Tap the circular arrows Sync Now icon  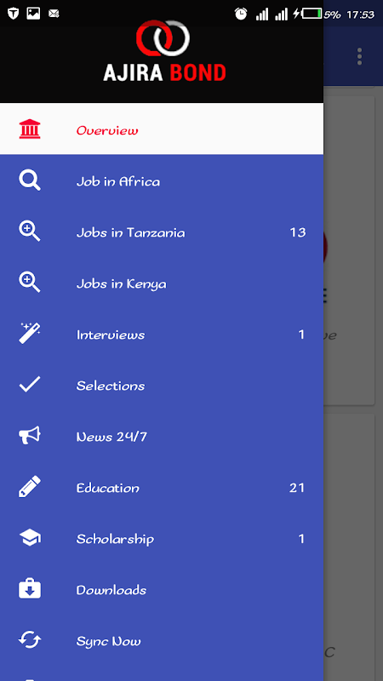tap(30, 640)
